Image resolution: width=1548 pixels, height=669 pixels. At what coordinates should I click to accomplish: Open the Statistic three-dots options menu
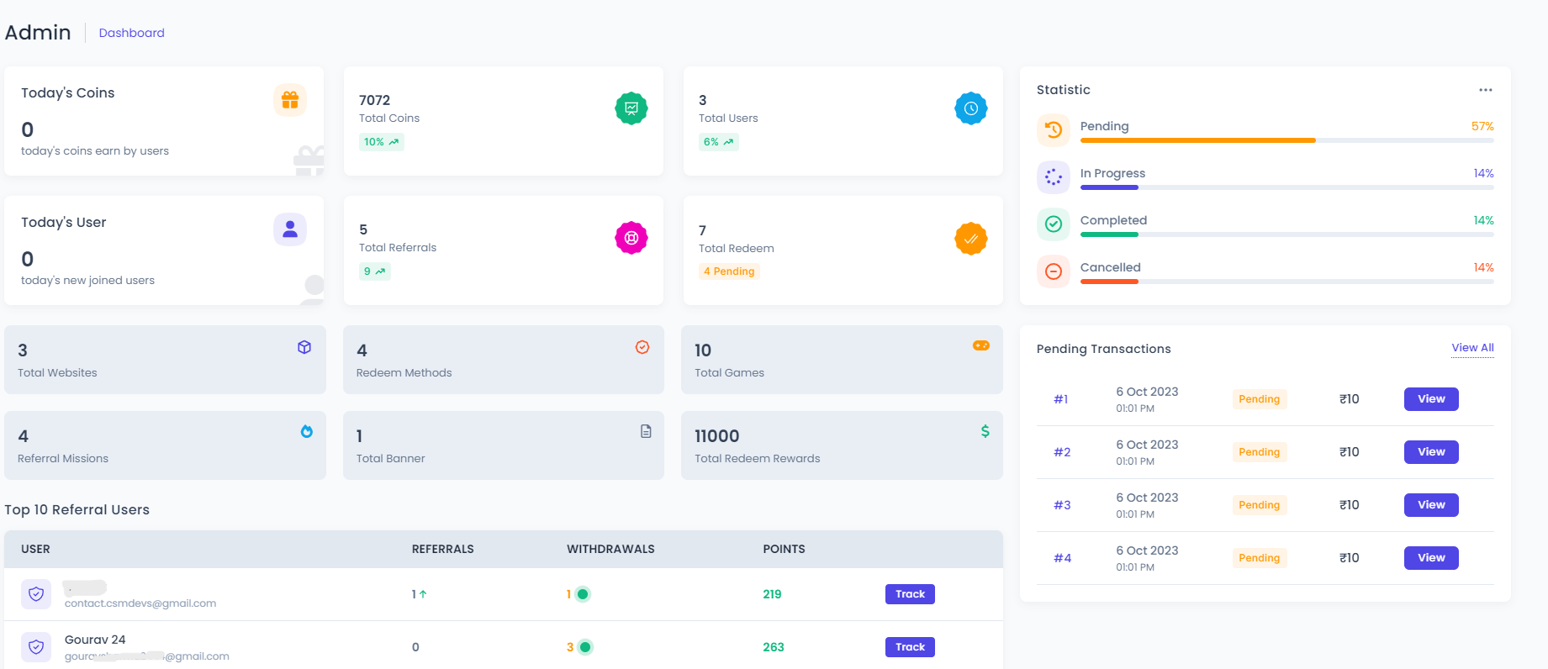(1485, 90)
